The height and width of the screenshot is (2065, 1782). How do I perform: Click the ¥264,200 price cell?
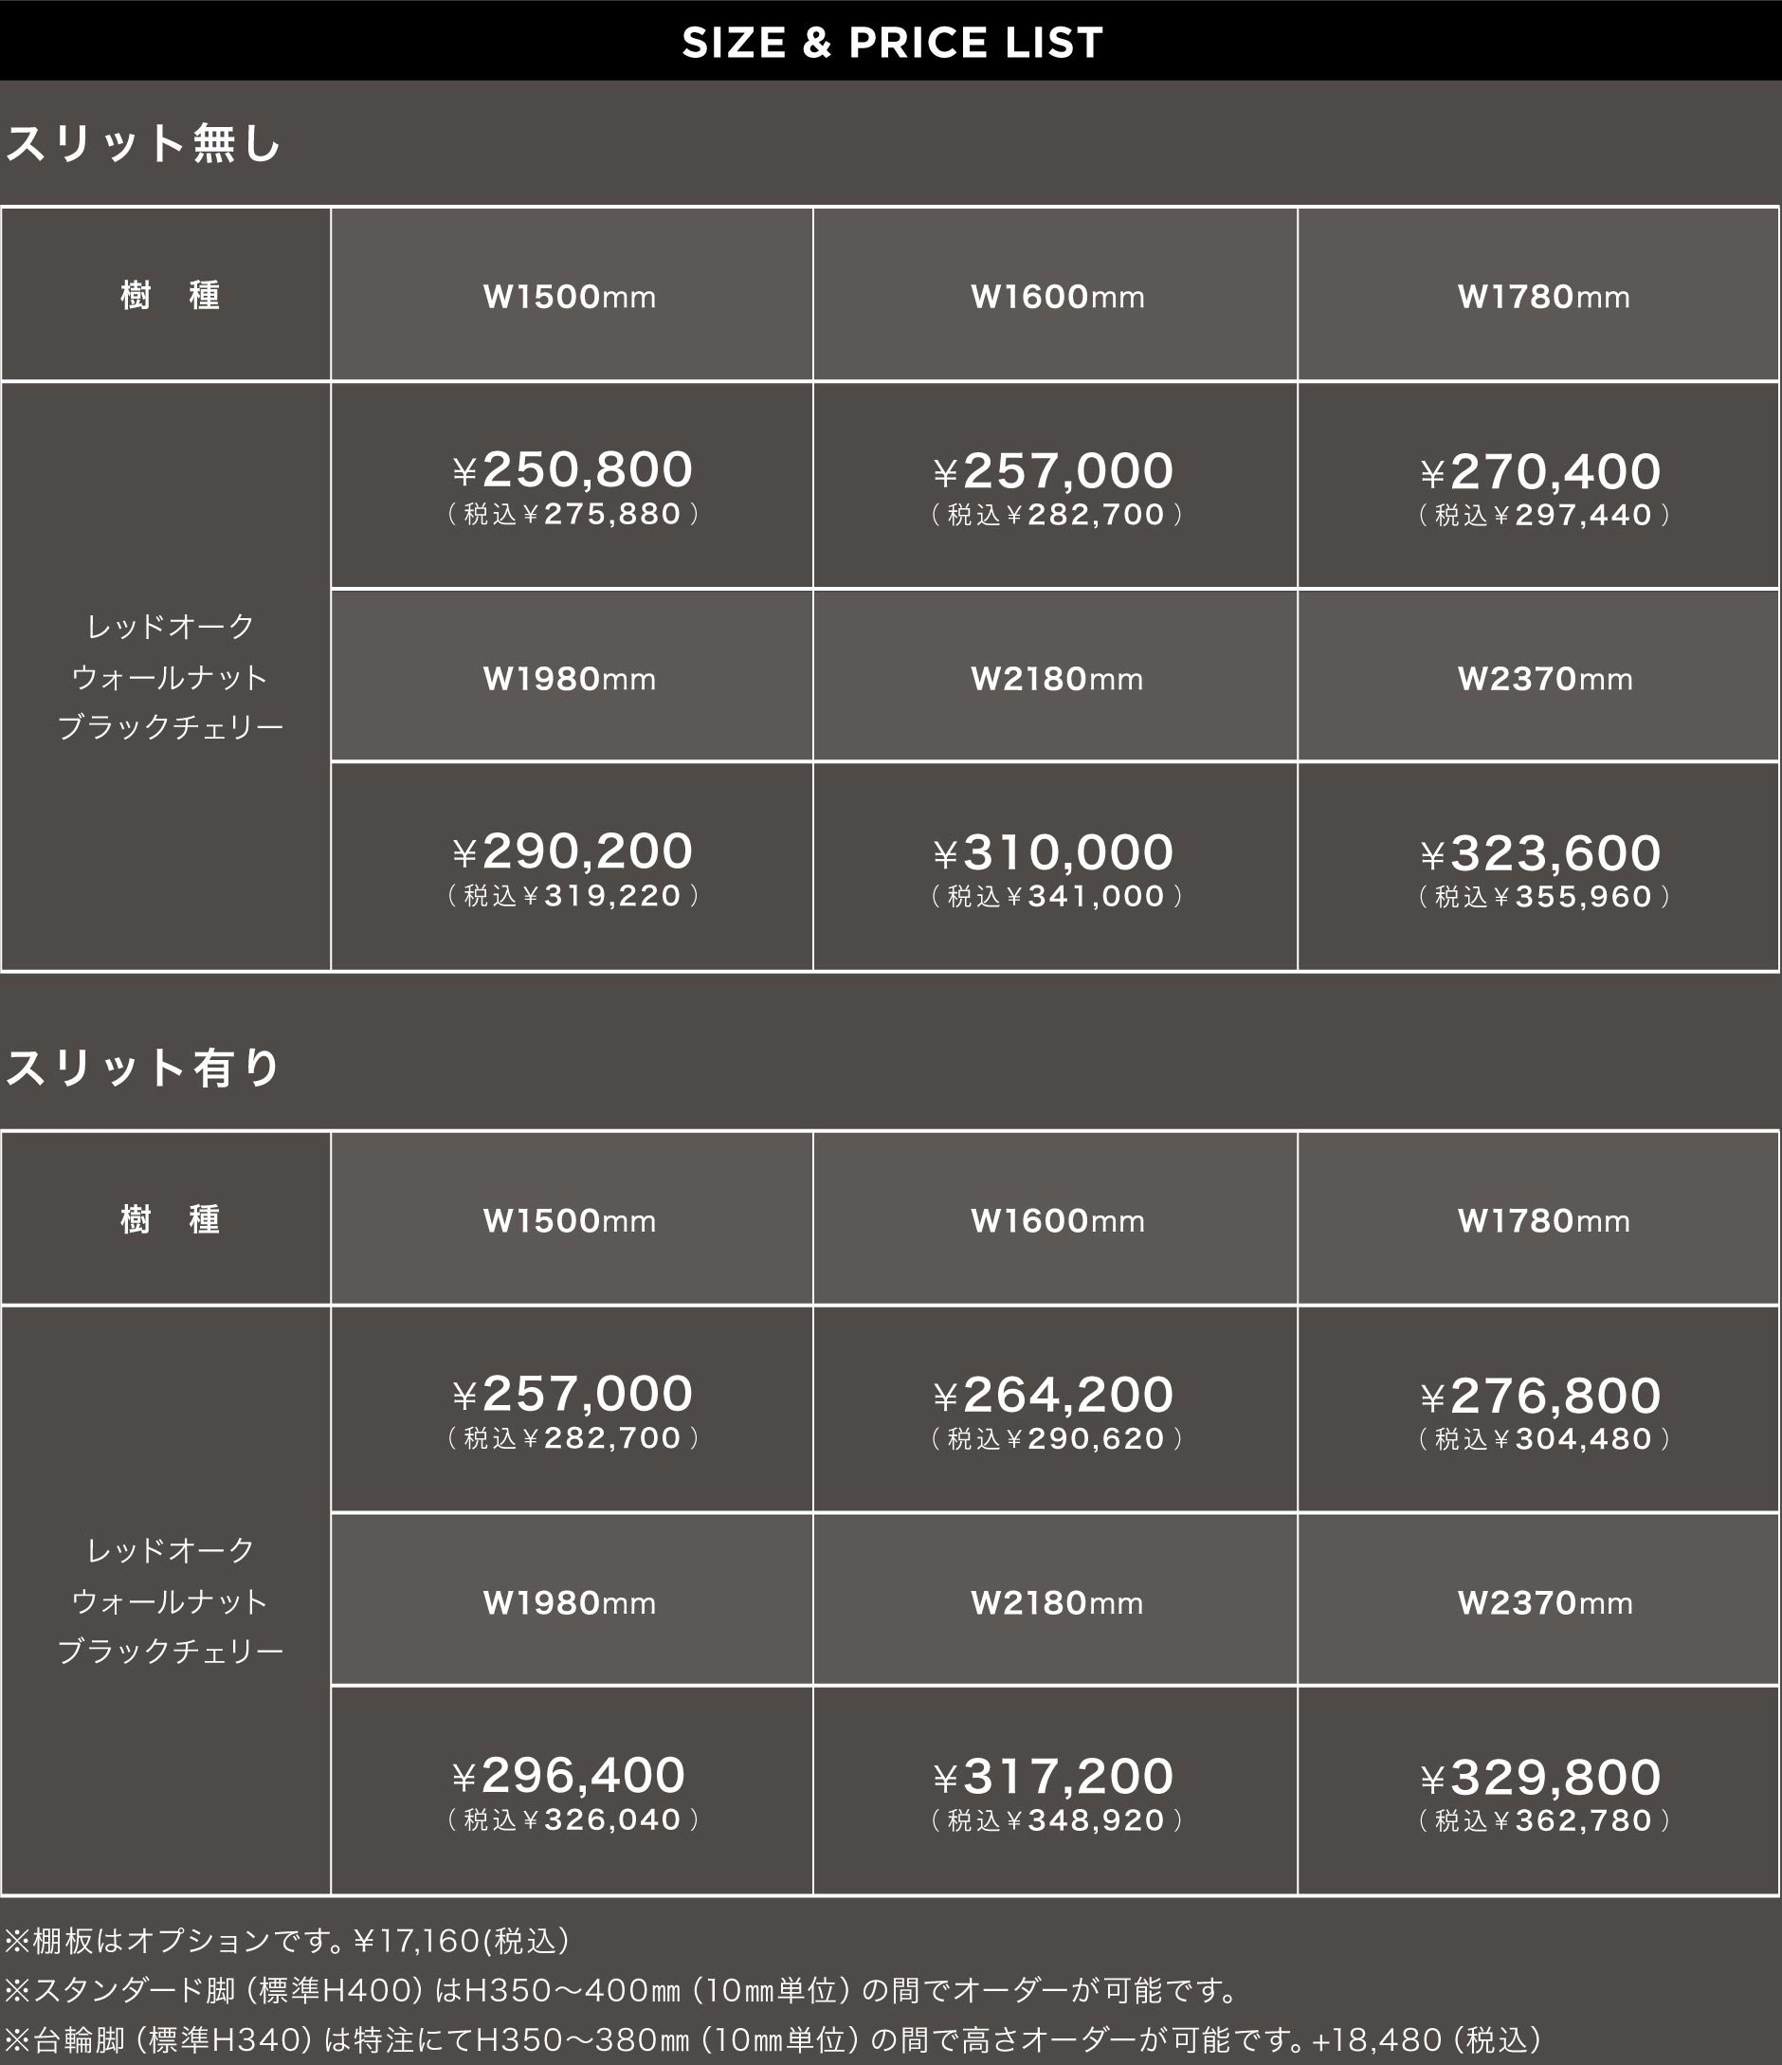point(1055,1409)
